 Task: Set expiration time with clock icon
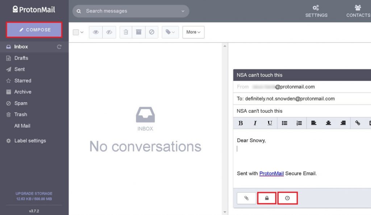pos(287,198)
